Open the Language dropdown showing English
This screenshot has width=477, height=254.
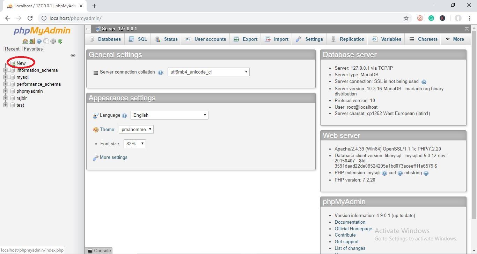(169, 115)
